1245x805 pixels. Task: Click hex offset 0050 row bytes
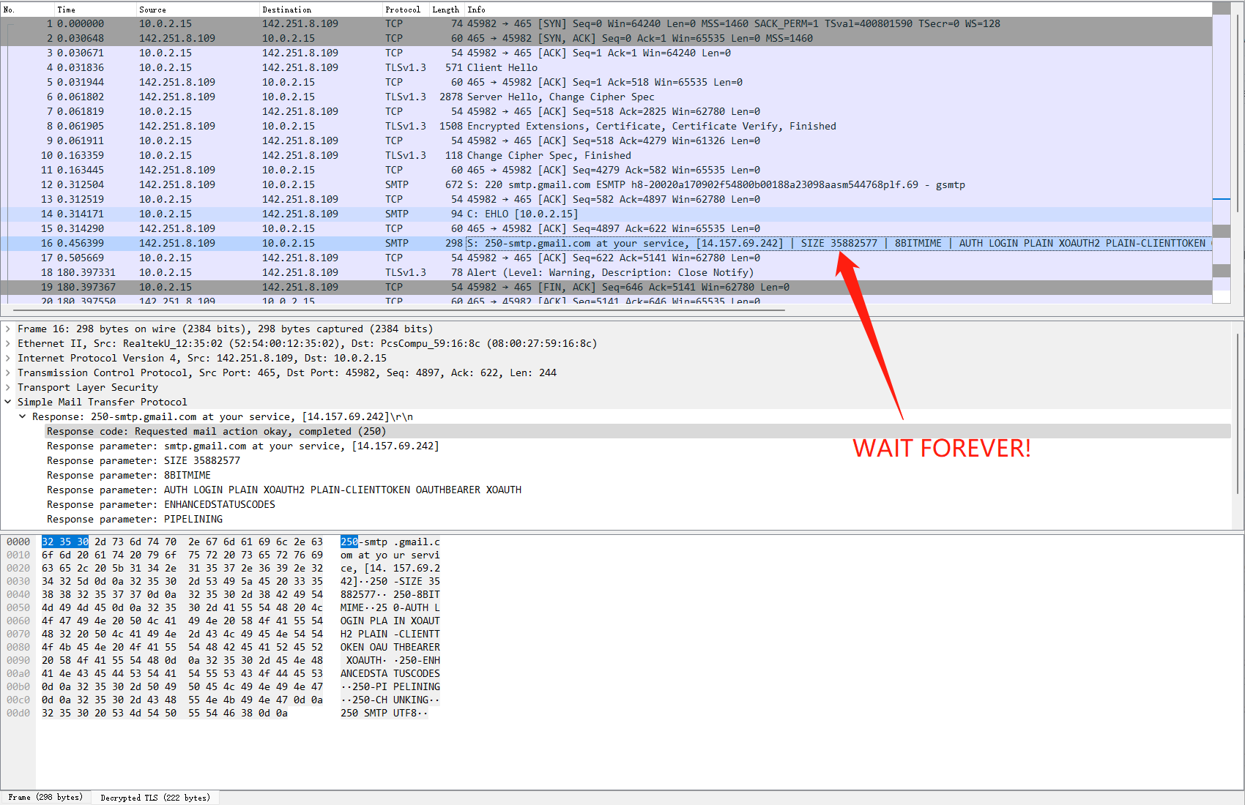pos(182,608)
